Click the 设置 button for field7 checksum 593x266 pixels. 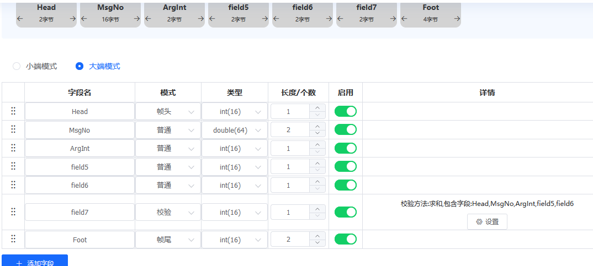(487, 221)
